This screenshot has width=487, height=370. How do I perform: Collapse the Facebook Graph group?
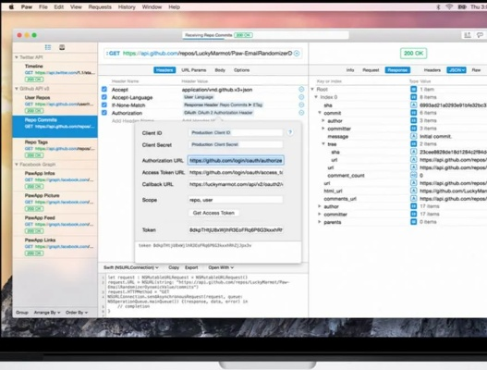[x=17, y=164]
